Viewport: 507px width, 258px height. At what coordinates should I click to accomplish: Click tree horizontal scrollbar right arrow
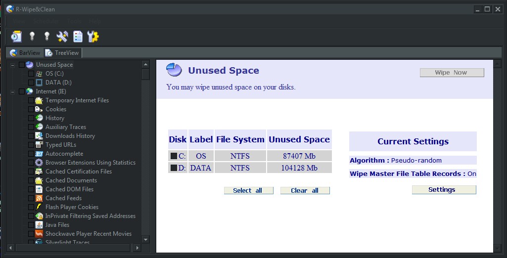137,248
